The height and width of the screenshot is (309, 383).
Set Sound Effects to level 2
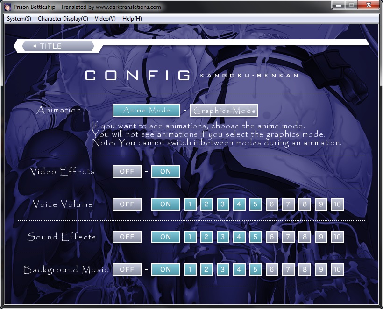[206, 237]
